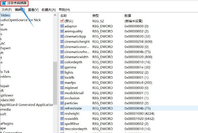
Task: Click the DWORD icon next to cinematicheight
Action: [x=62, y=41]
